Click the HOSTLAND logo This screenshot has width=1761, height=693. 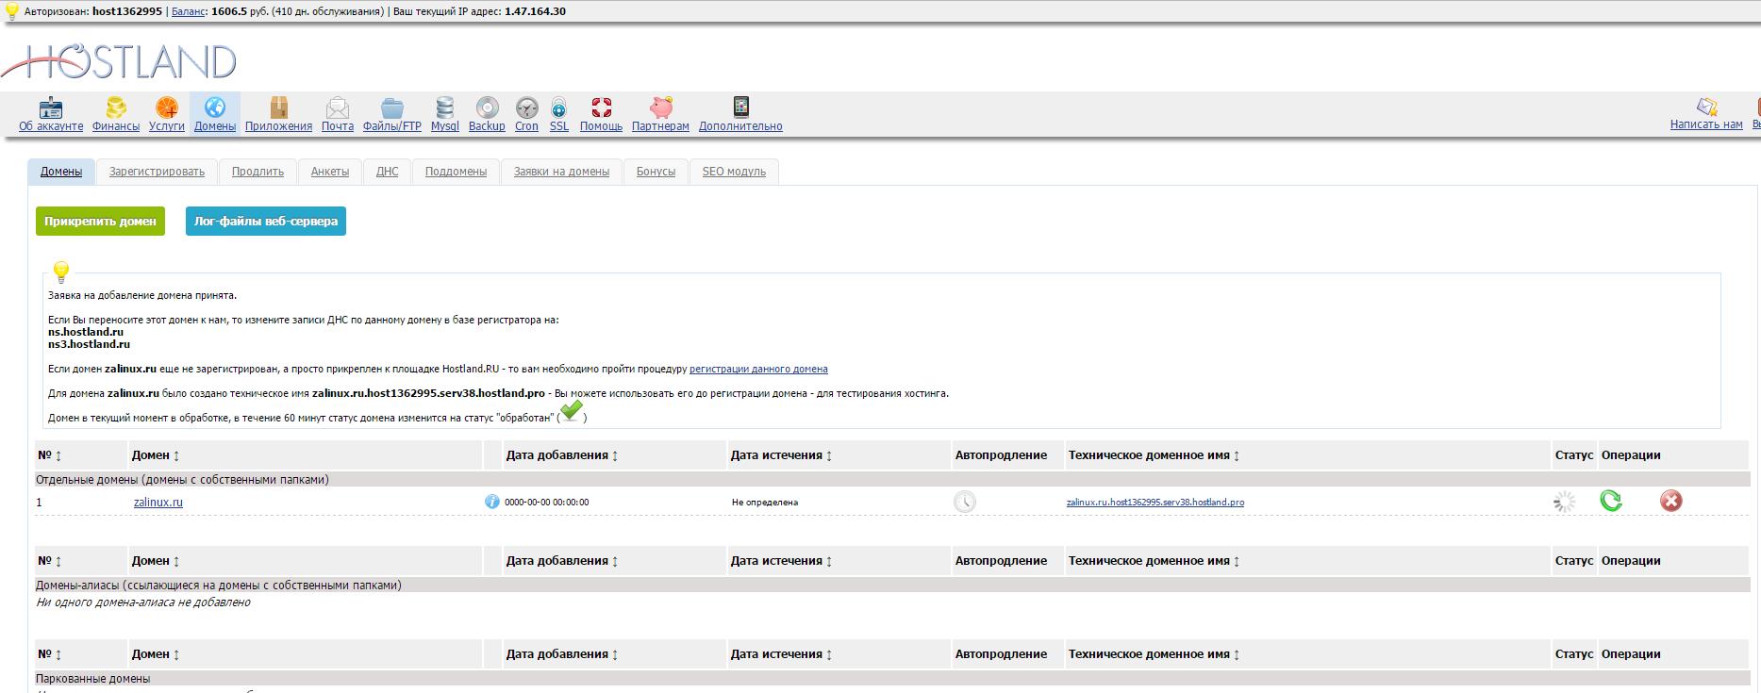[120, 62]
